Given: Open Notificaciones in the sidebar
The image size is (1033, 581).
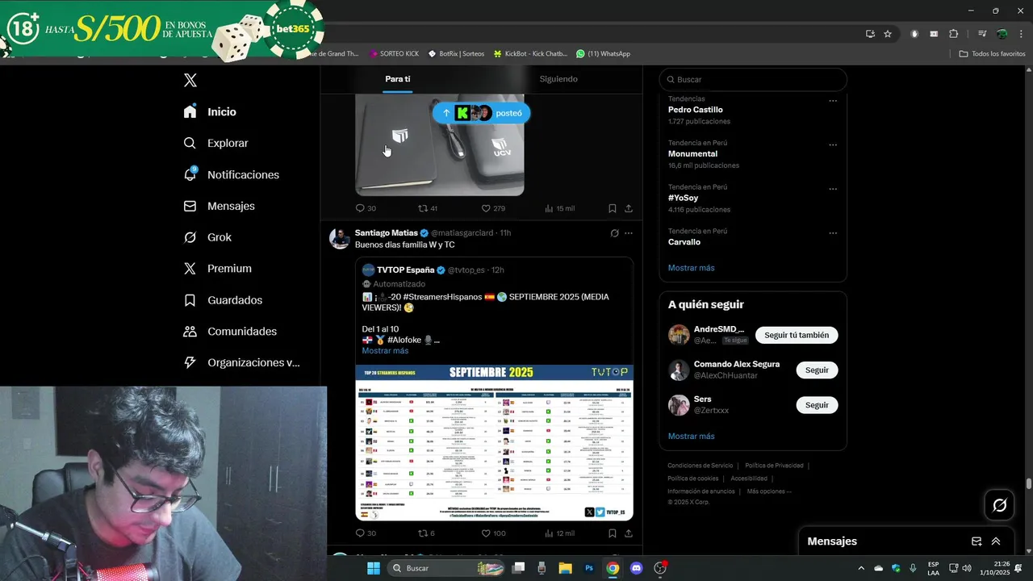Looking at the screenshot, I should click(x=231, y=174).
